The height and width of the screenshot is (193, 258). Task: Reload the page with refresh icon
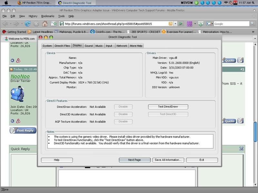(28, 24)
